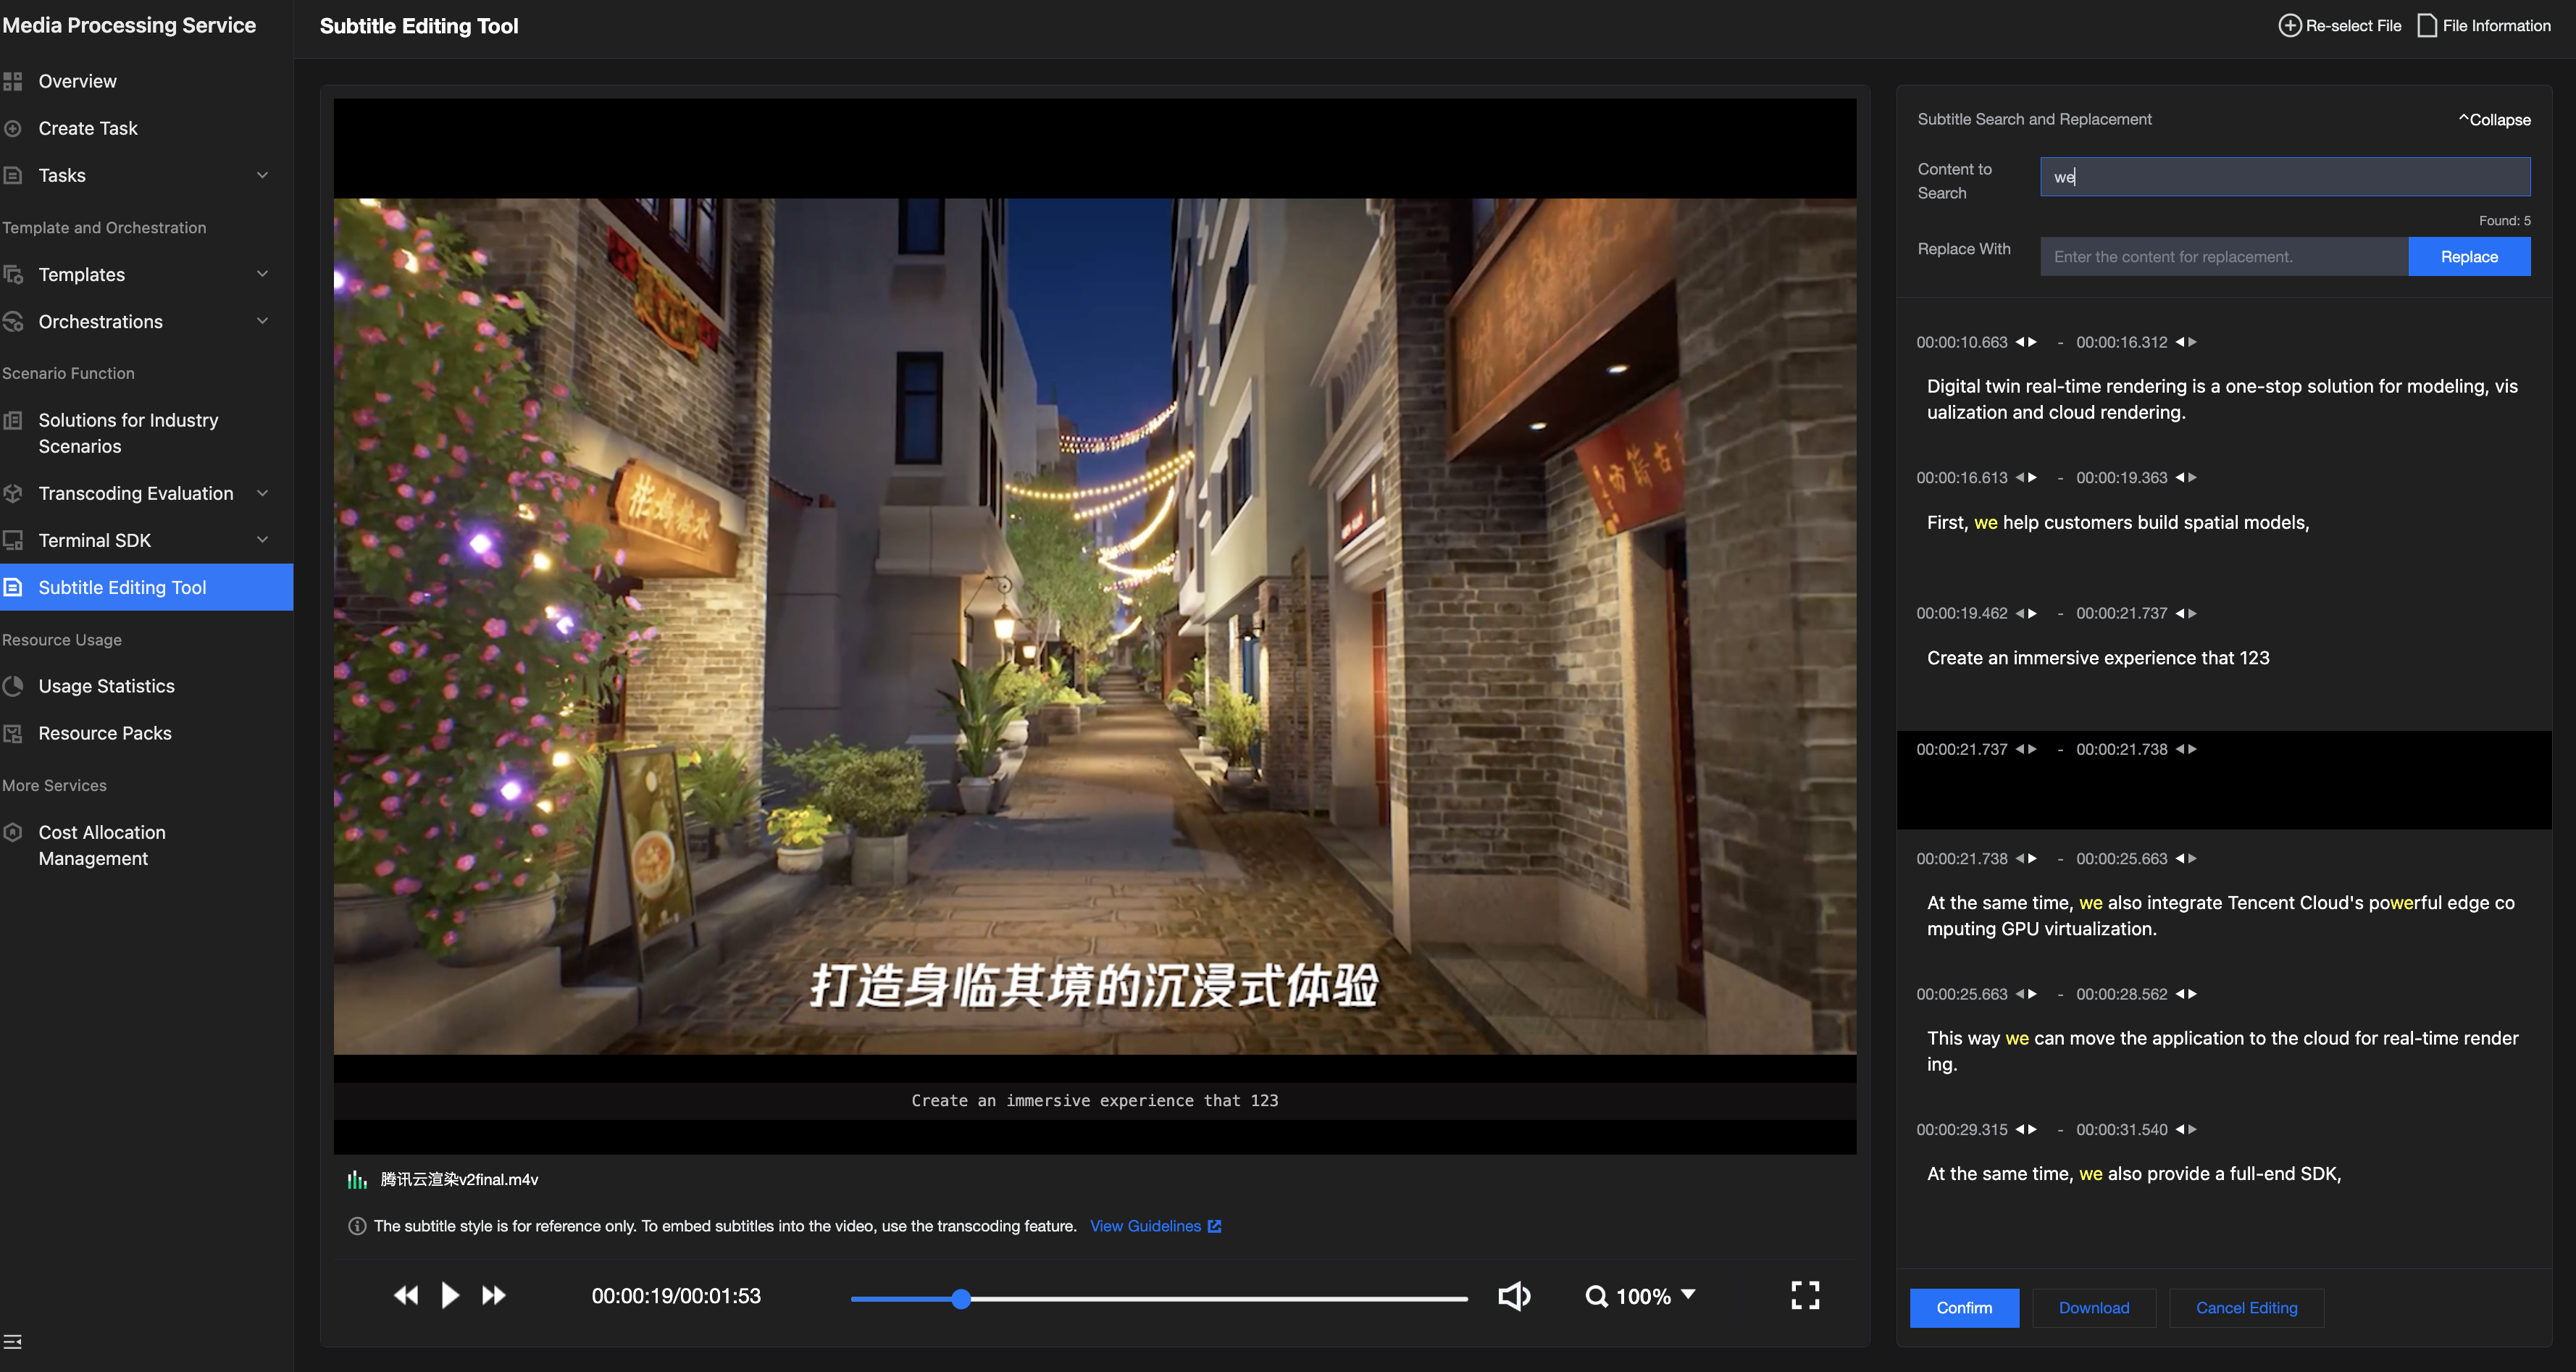Click the Replace With input field

tap(2223, 257)
